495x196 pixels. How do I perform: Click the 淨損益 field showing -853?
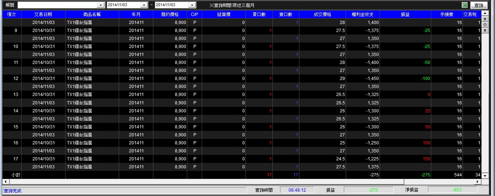pyautogui.click(x=452, y=190)
